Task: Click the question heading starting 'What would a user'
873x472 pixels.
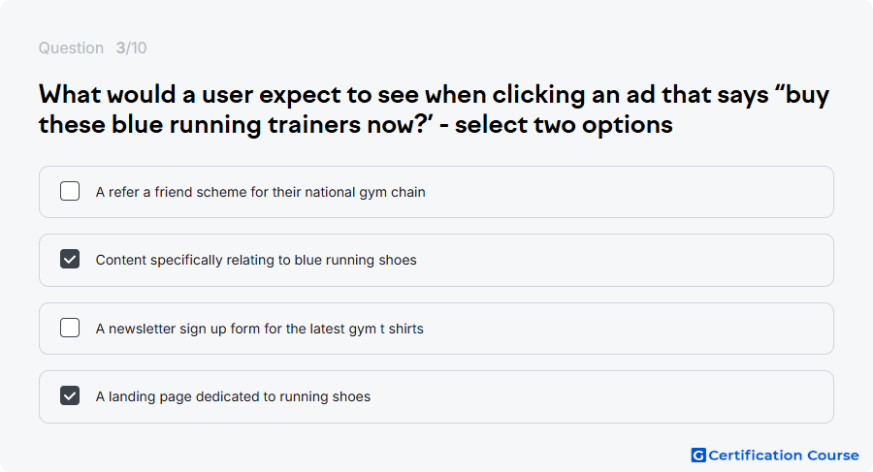Action: coord(434,110)
